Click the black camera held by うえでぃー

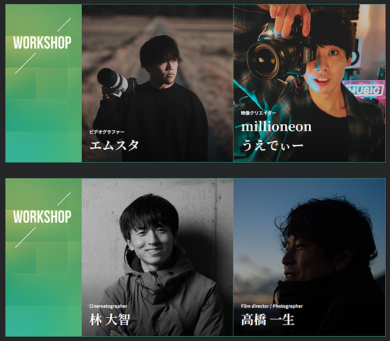tap(280, 56)
